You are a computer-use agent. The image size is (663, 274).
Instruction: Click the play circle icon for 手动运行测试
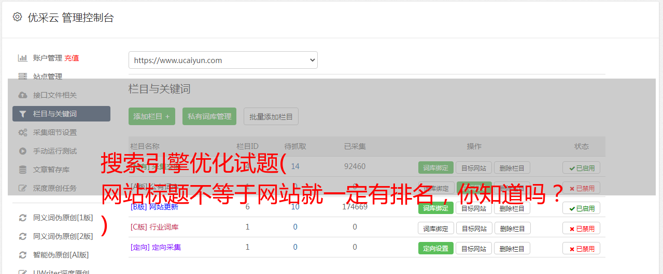pyautogui.click(x=22, y=151)
